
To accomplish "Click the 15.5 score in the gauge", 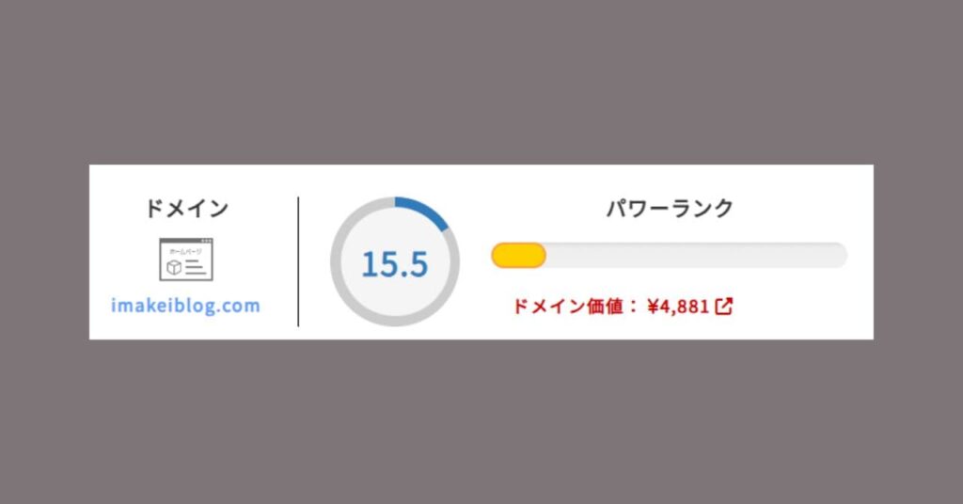I will click(395, 264).
